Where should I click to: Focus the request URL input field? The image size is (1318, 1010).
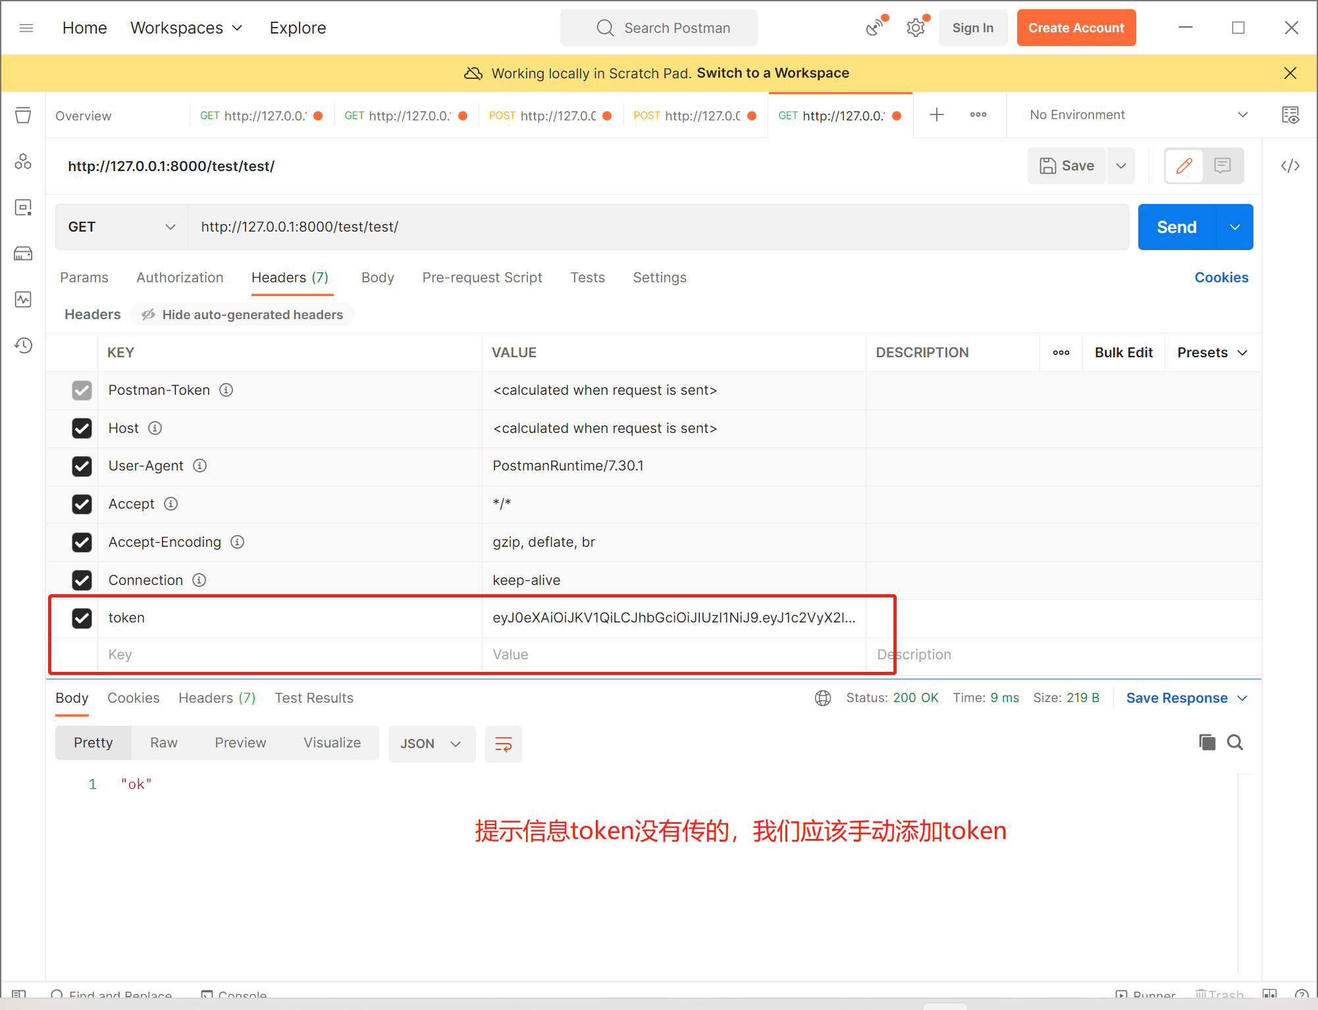coord(658,227)
